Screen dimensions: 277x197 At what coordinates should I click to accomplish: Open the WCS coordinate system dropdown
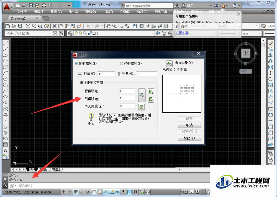(x=246, y=71)
